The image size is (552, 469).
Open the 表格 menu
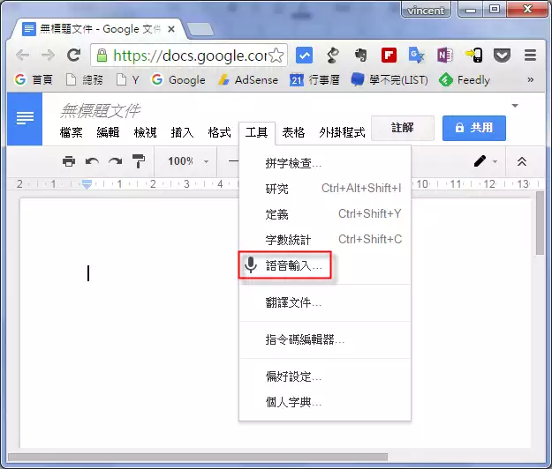point(293,132)
